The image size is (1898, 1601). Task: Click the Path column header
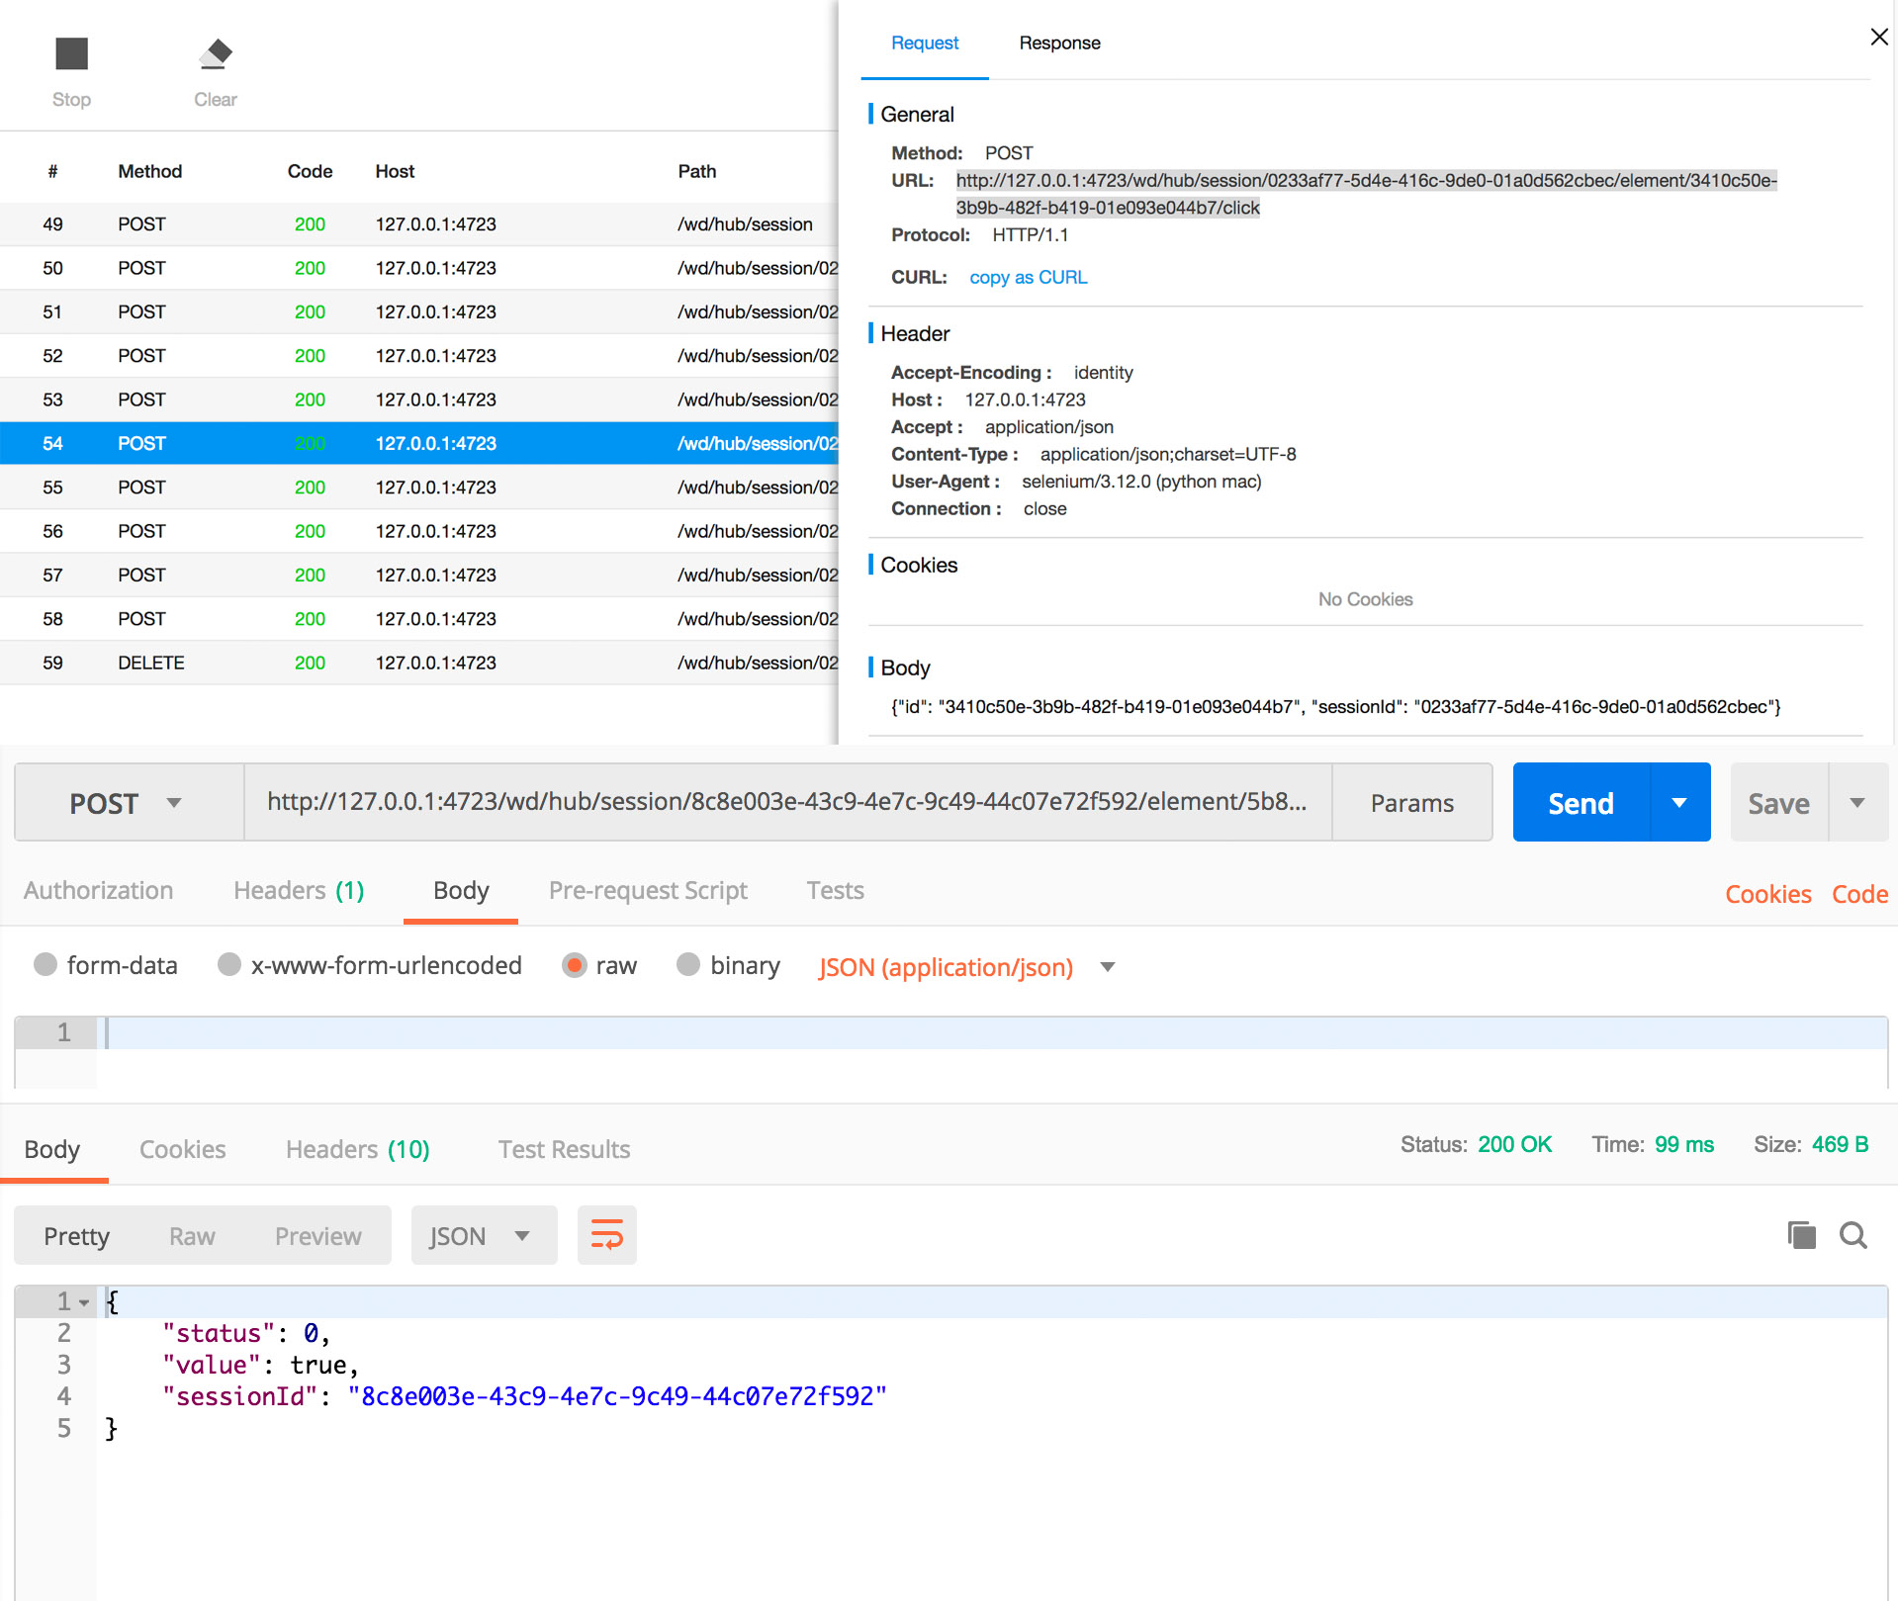click(x=696, y=171)
